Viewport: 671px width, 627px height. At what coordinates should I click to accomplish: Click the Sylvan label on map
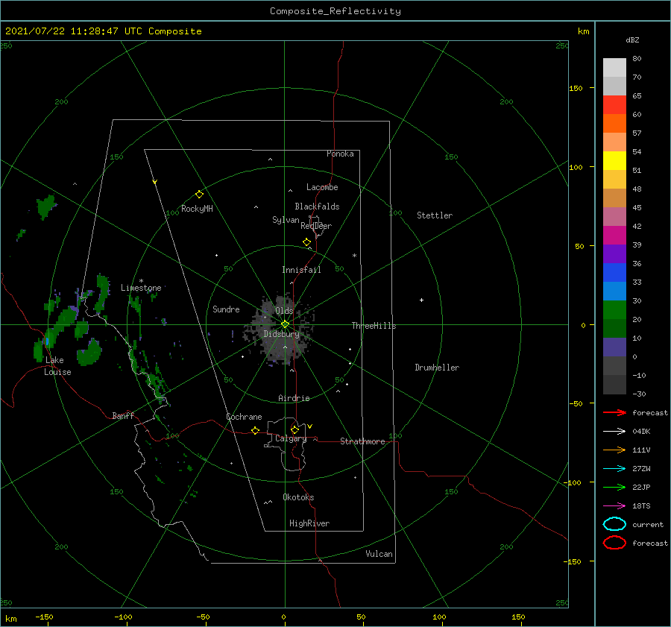[x=286, y=220]
